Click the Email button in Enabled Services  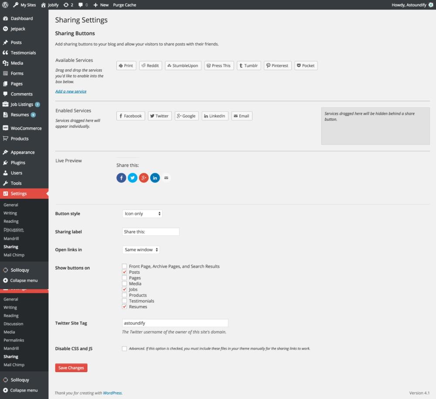pyautogui.click(x=242, y=116)
